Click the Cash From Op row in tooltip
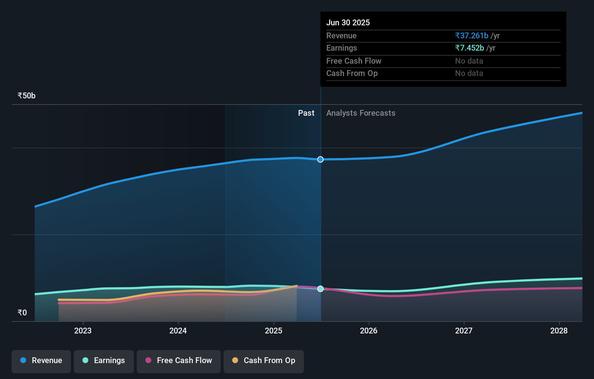 click(444, 73)
